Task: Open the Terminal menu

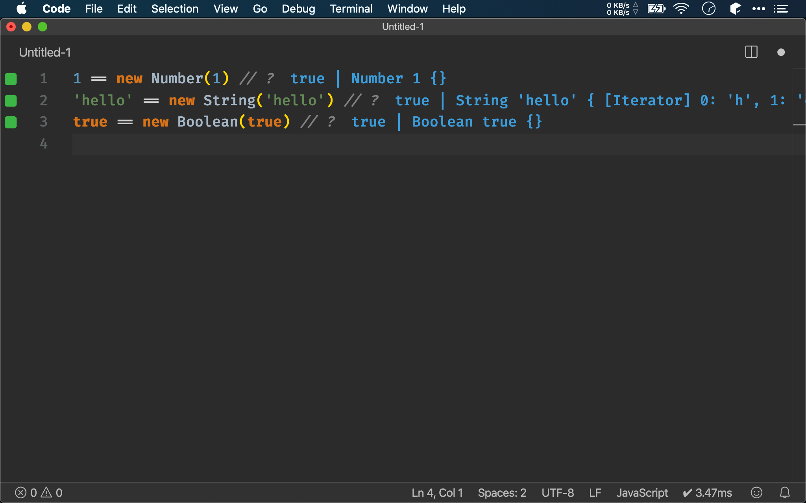Action: [x=351, y=9]
